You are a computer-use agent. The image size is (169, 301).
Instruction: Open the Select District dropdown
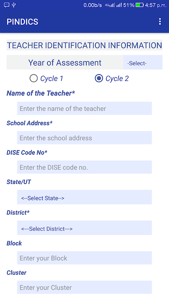pos(84,228)
